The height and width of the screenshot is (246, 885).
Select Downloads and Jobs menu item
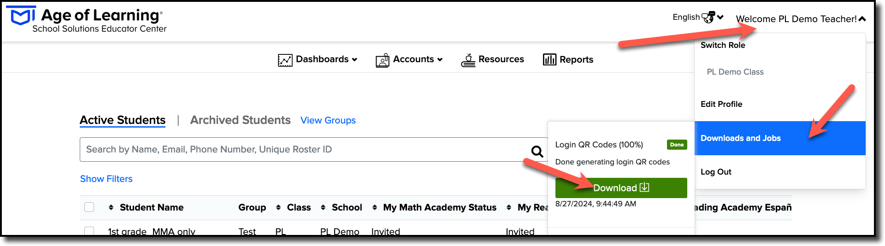780,138
